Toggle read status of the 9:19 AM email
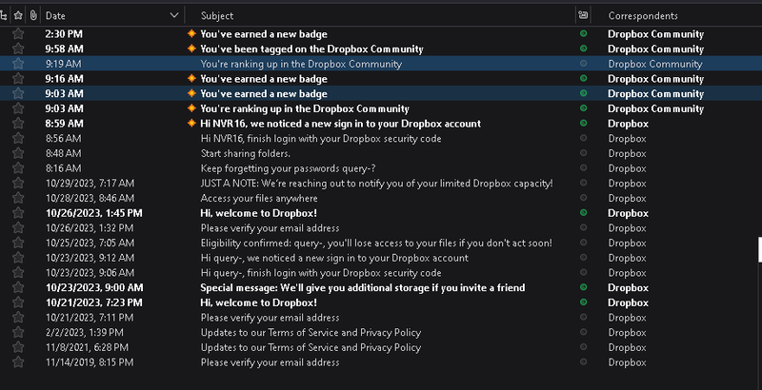This screenshot has width=762, height=390. point(583,64)
